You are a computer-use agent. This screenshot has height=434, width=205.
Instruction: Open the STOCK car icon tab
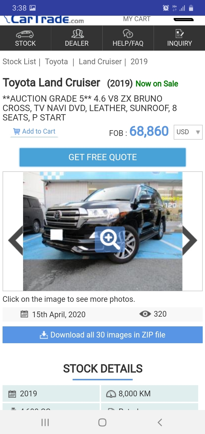[25, 38]
